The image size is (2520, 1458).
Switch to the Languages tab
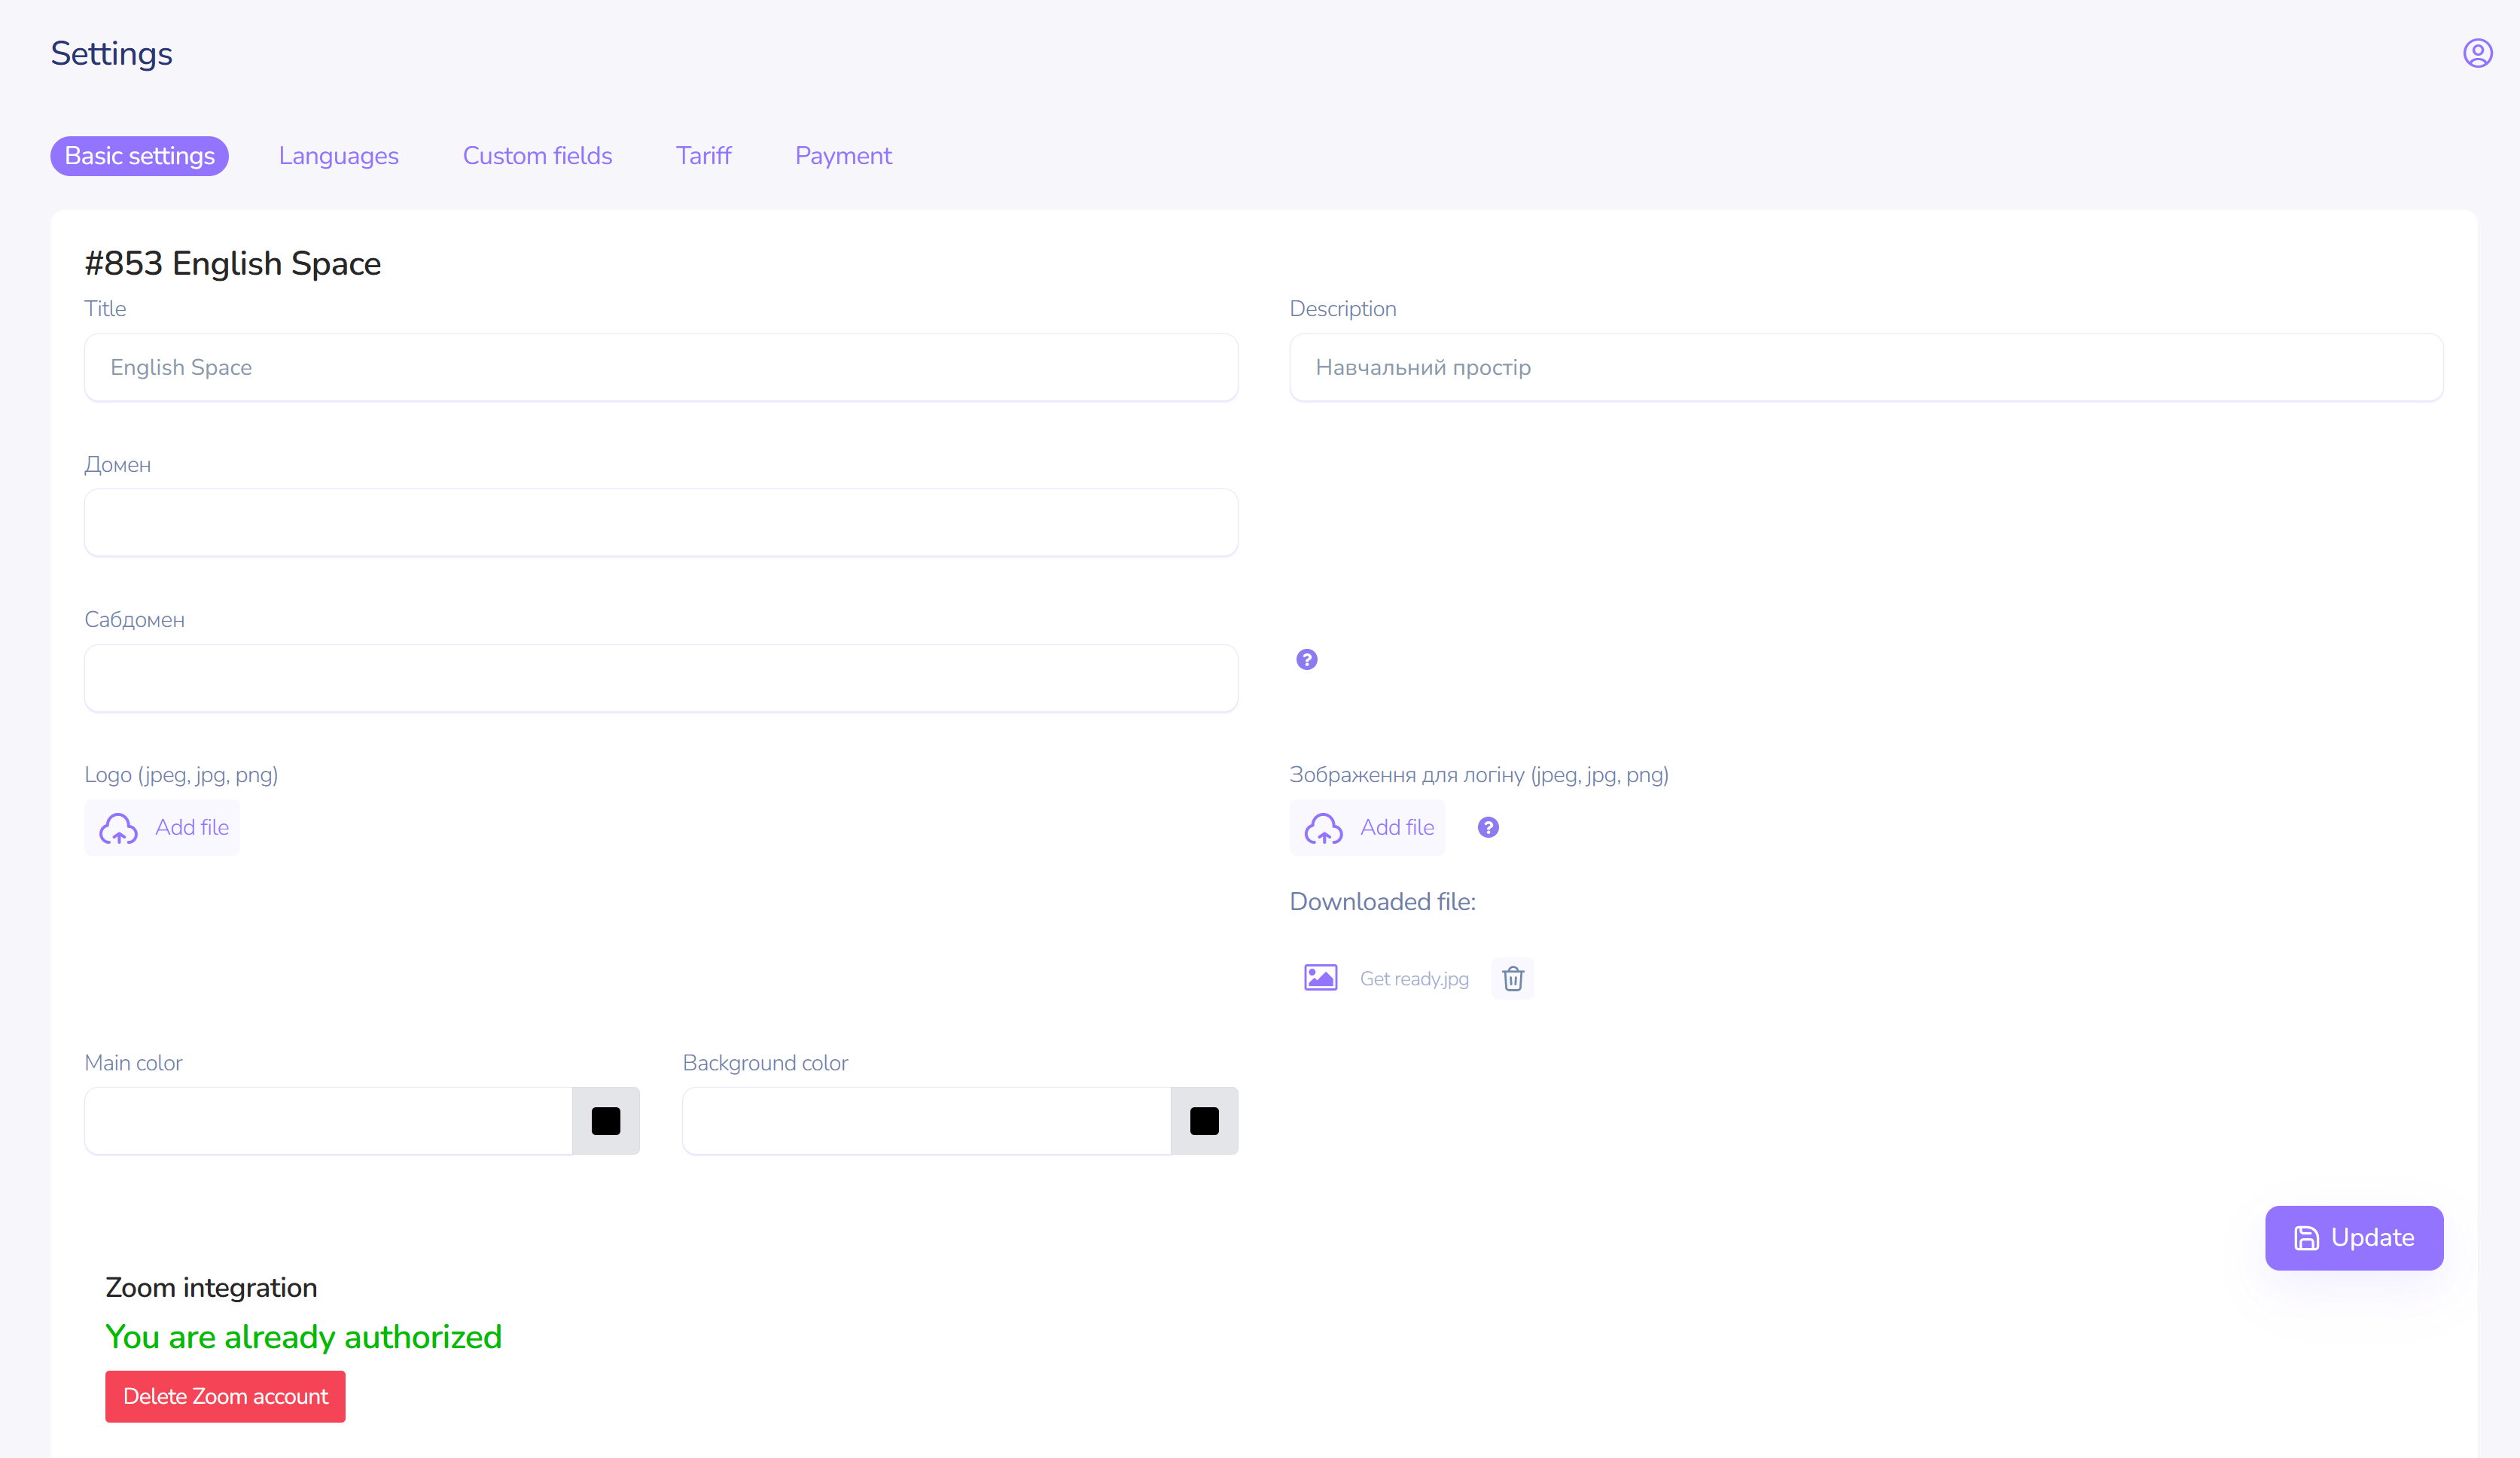(338, 156)
